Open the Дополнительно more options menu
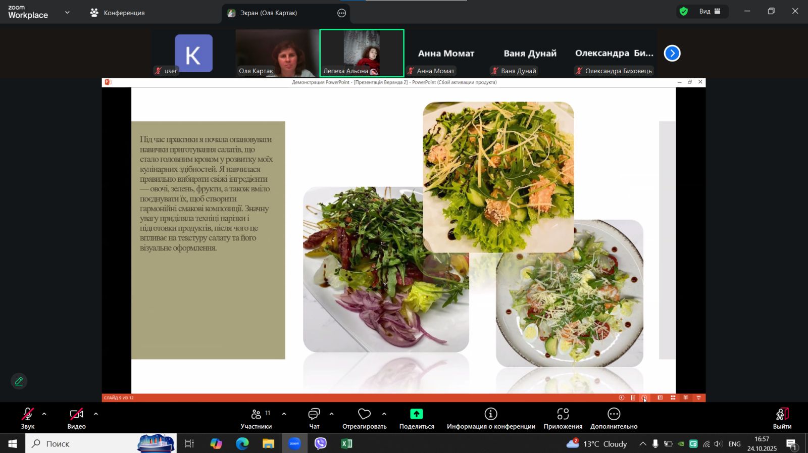Viewport: 808px width, 453px height. pos(614,418)
